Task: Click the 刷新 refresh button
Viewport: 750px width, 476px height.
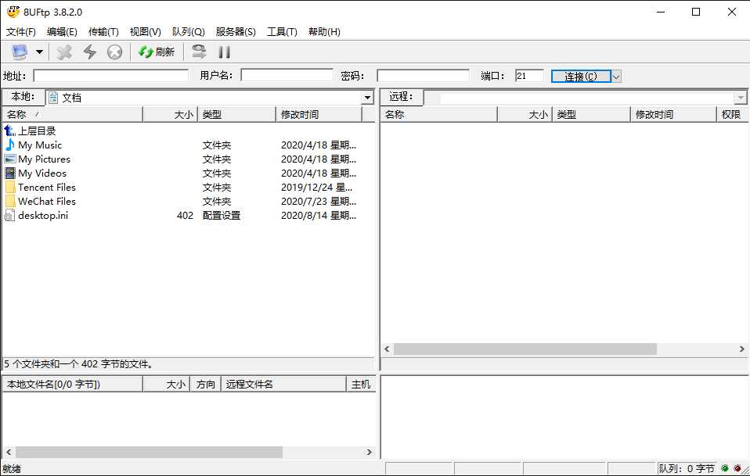Action: tap(157, 52)
